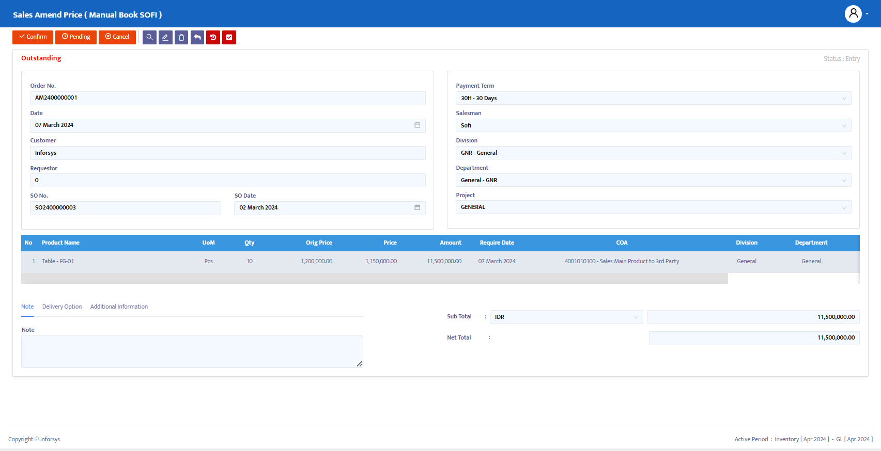The width and height of the screenshot is (881, 451).
Task: Click the delete trash toolbar icon
Action: 181,37
